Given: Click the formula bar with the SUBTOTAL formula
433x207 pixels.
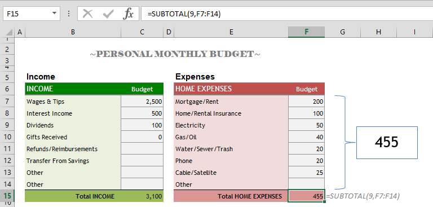Looking at the screenshot, I should tap(287, 14).
